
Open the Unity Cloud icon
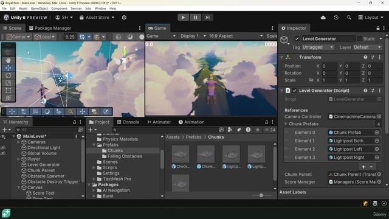(x=323, y=18)
